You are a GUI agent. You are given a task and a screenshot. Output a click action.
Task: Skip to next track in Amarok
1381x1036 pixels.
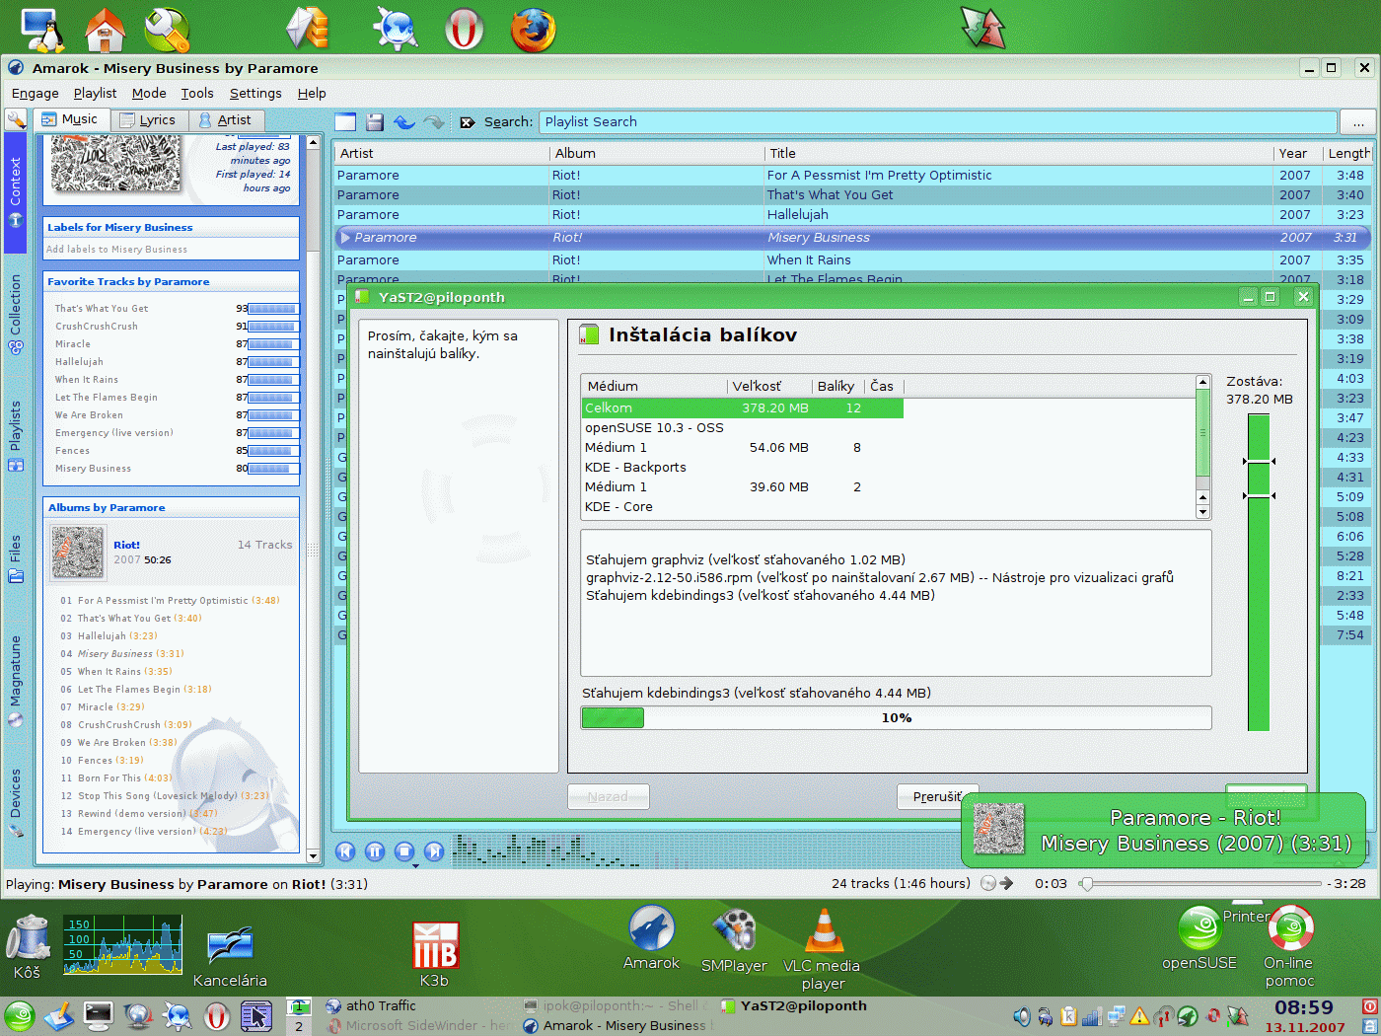pos(434,851)
